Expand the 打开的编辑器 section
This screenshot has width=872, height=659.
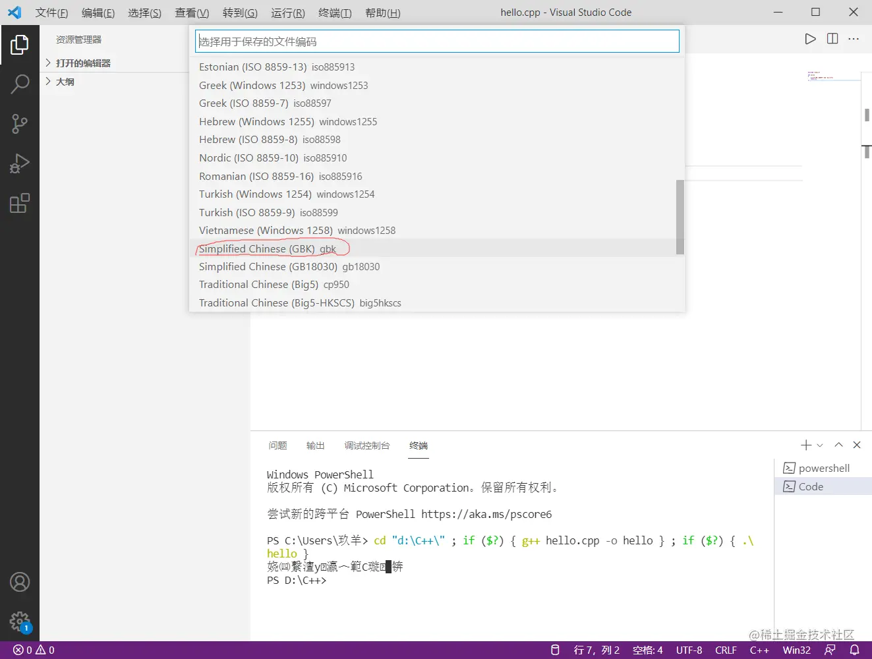pos(113,63)
